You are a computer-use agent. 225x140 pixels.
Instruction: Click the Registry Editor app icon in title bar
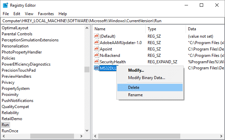pos(5,5)
